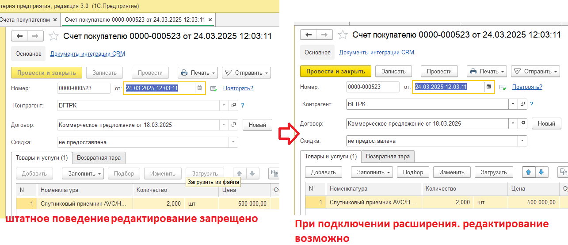Open Скидка dropdown arrow in right form

coord(522,141)
